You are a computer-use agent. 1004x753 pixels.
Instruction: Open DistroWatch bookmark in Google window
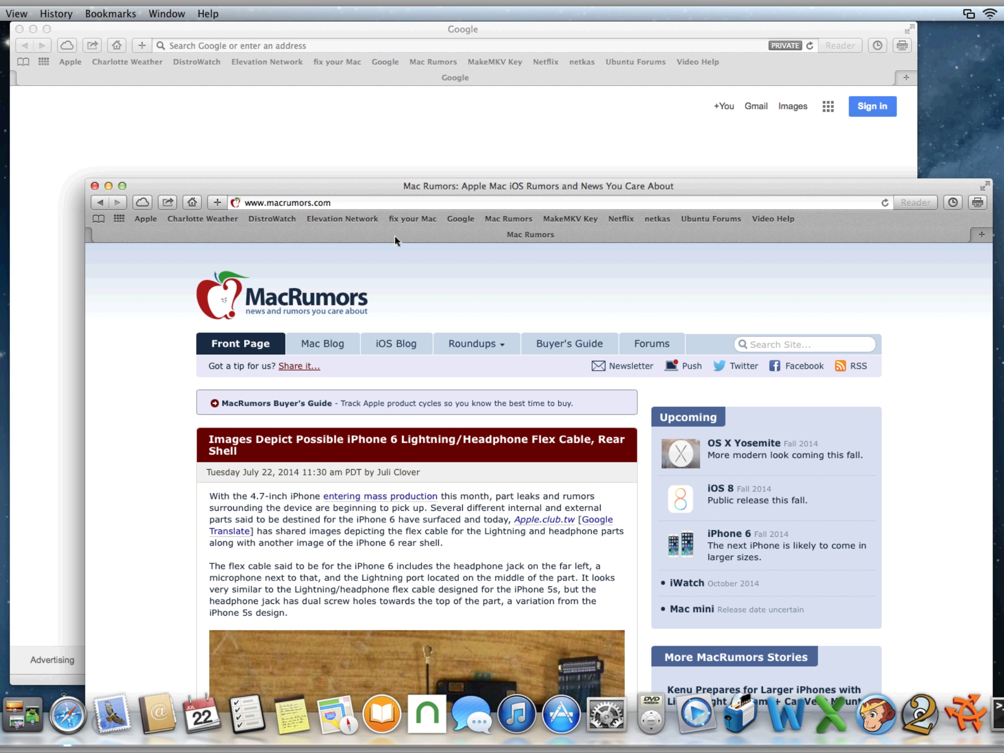197,62
